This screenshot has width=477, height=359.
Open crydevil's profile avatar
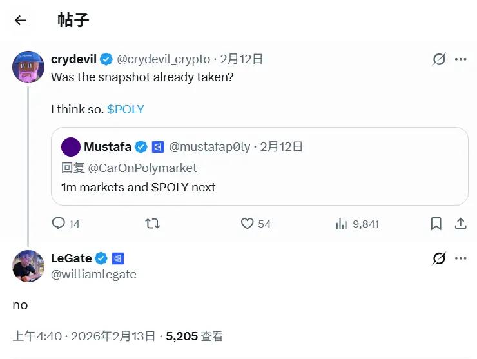tap(28, 66)
